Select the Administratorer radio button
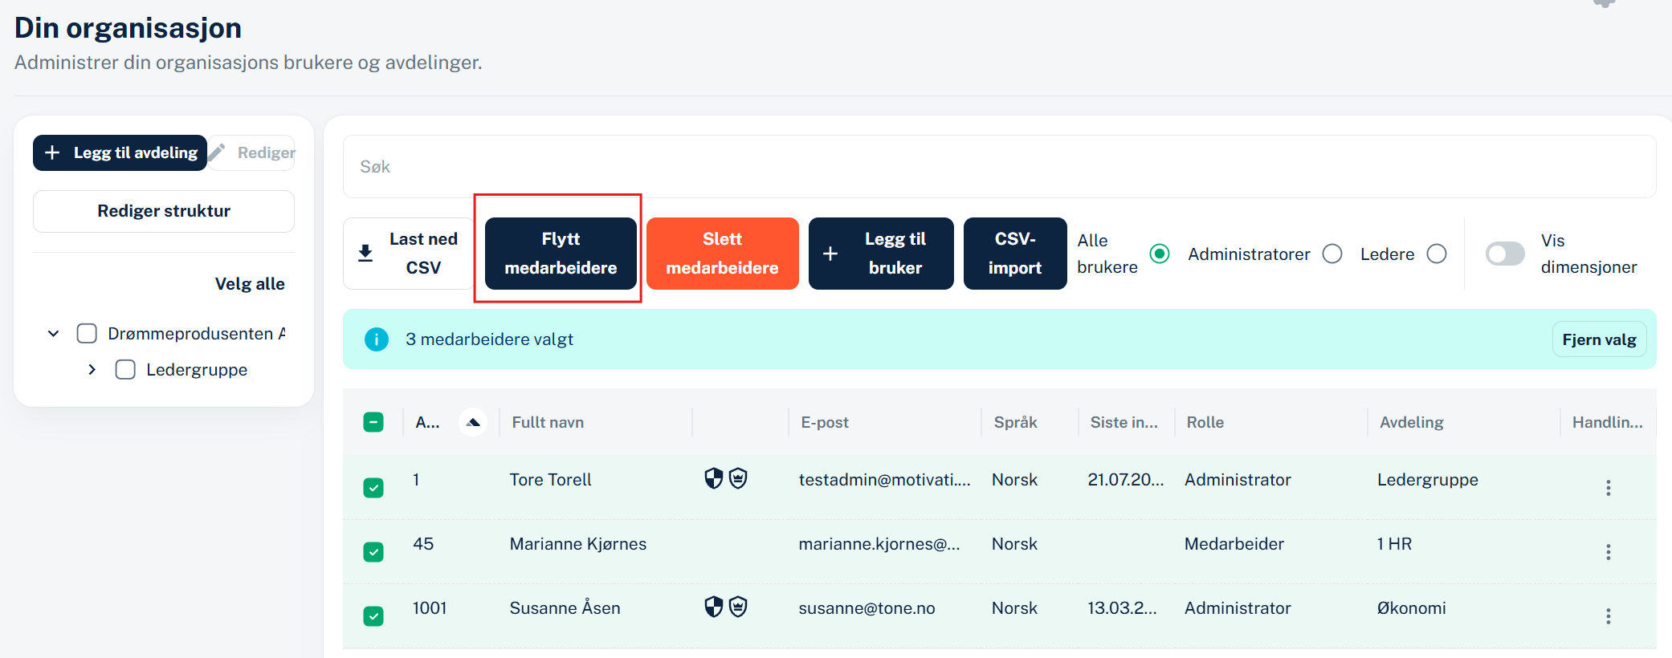Image resolution: width=1672 pixels, height=658 pixels. click(1332, 254)
